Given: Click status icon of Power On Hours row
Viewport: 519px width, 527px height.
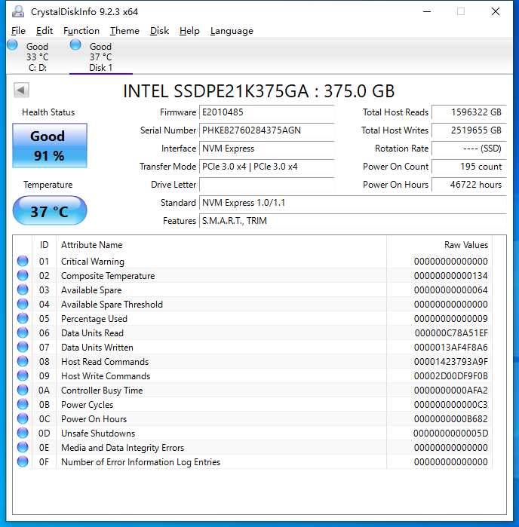Looking at the screenshot, I should click(23, 418).
